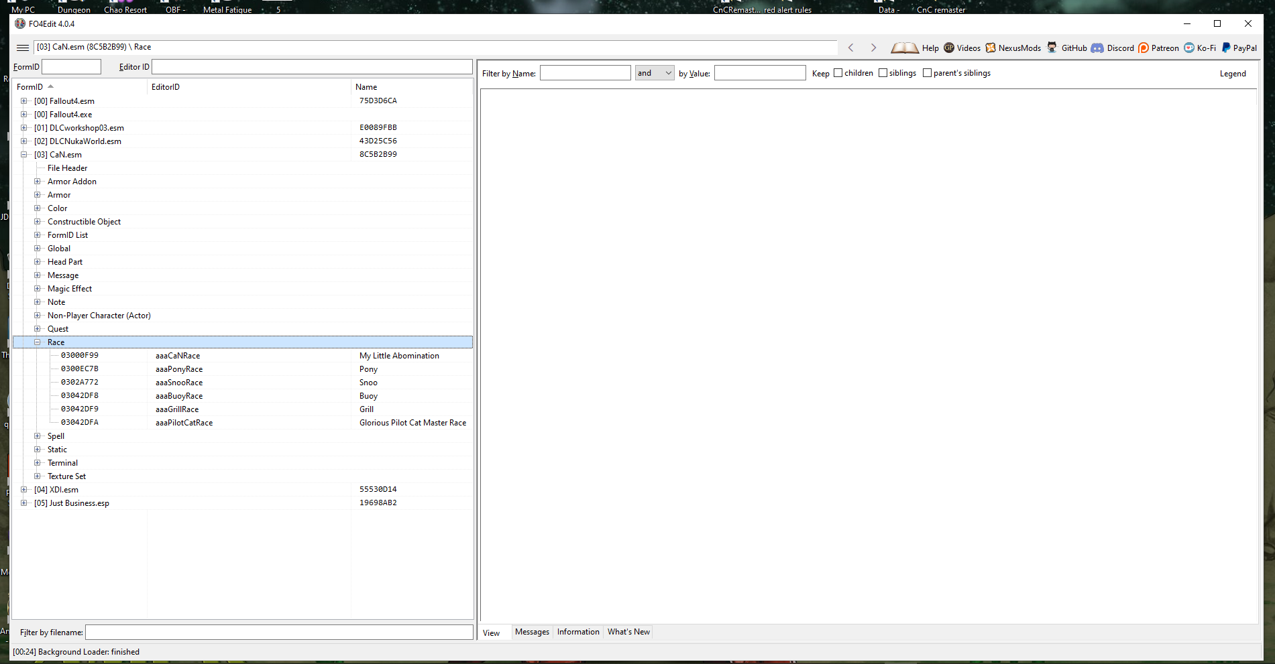
Task: Open PayPal donation icon
Action: coord(1226,48)
